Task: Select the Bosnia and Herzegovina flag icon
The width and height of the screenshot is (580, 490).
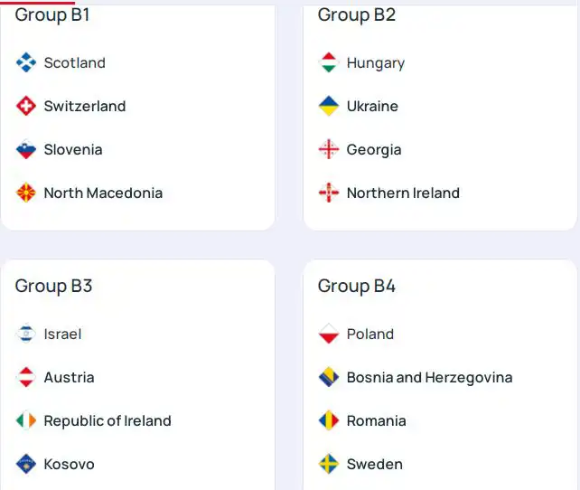Action: [x=329, y=377]
